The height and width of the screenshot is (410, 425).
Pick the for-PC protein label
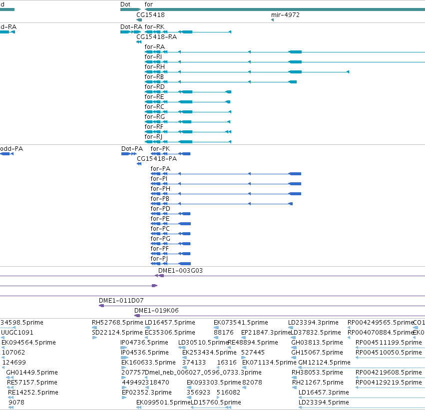tap(160, 229)
